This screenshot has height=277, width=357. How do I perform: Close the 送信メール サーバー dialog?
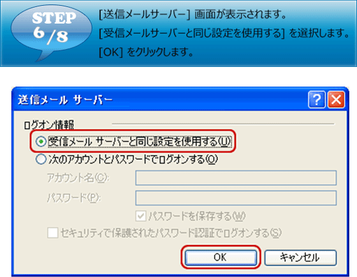point(336,99)
